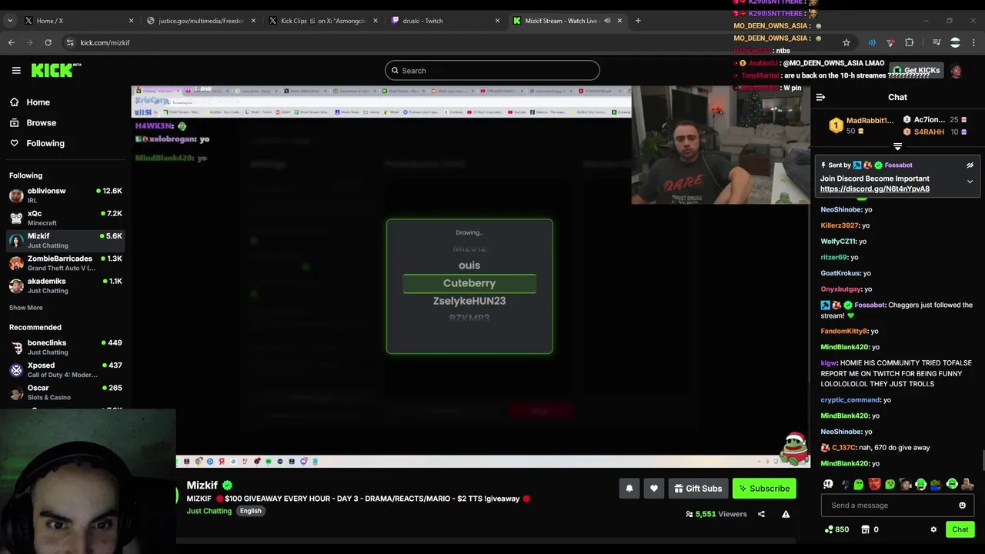Enable notifications with the bell icon
This screenshot has height=554, width=985.
click(x=629, y=489)
